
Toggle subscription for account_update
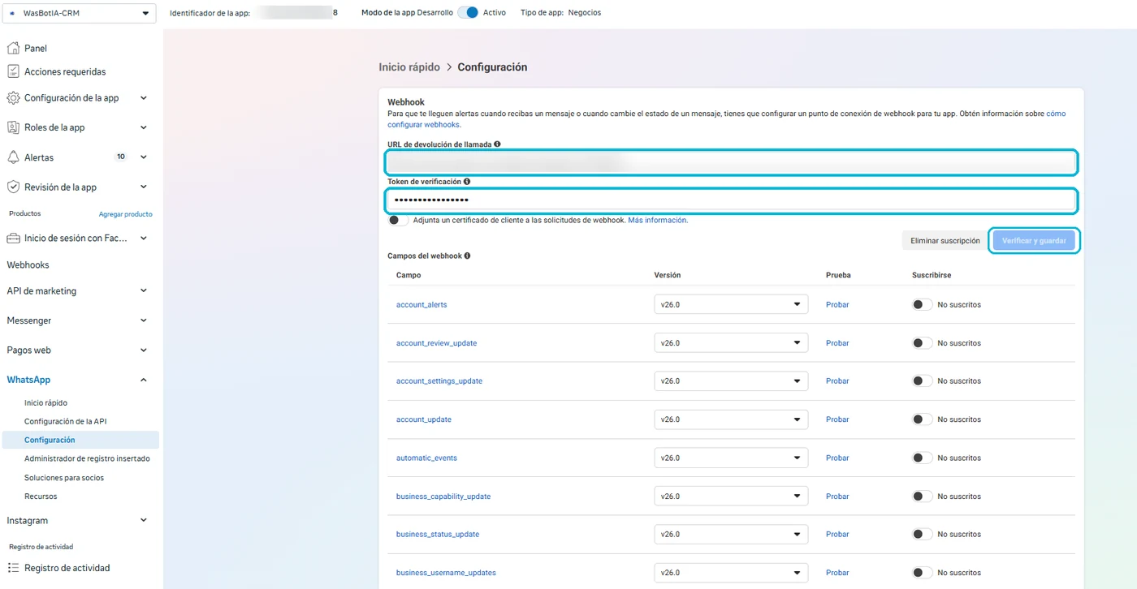(x=922, y=419)
